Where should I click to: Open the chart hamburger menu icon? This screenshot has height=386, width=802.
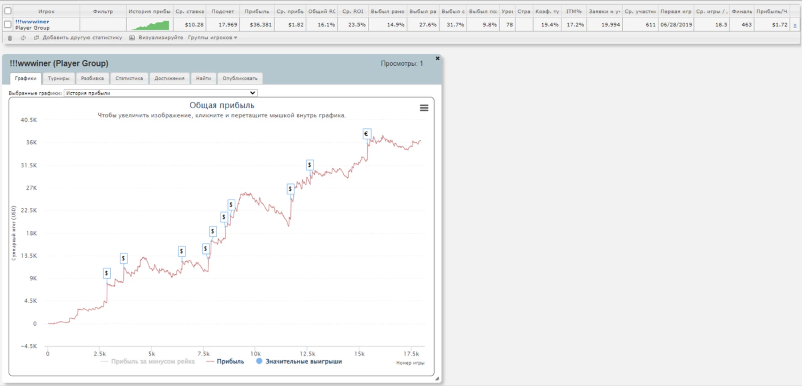tap(424, 108)
